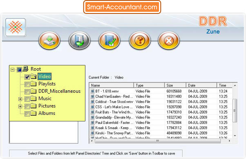
Task: Click file icon for BT - 1.618.wmv
Action: [93, 91]
